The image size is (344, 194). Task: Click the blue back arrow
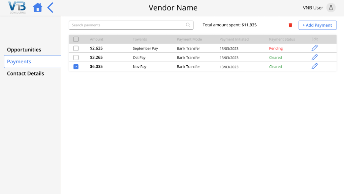(x=50, y=7)
